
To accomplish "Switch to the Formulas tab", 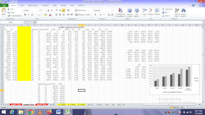I will (x=45, y=5).
